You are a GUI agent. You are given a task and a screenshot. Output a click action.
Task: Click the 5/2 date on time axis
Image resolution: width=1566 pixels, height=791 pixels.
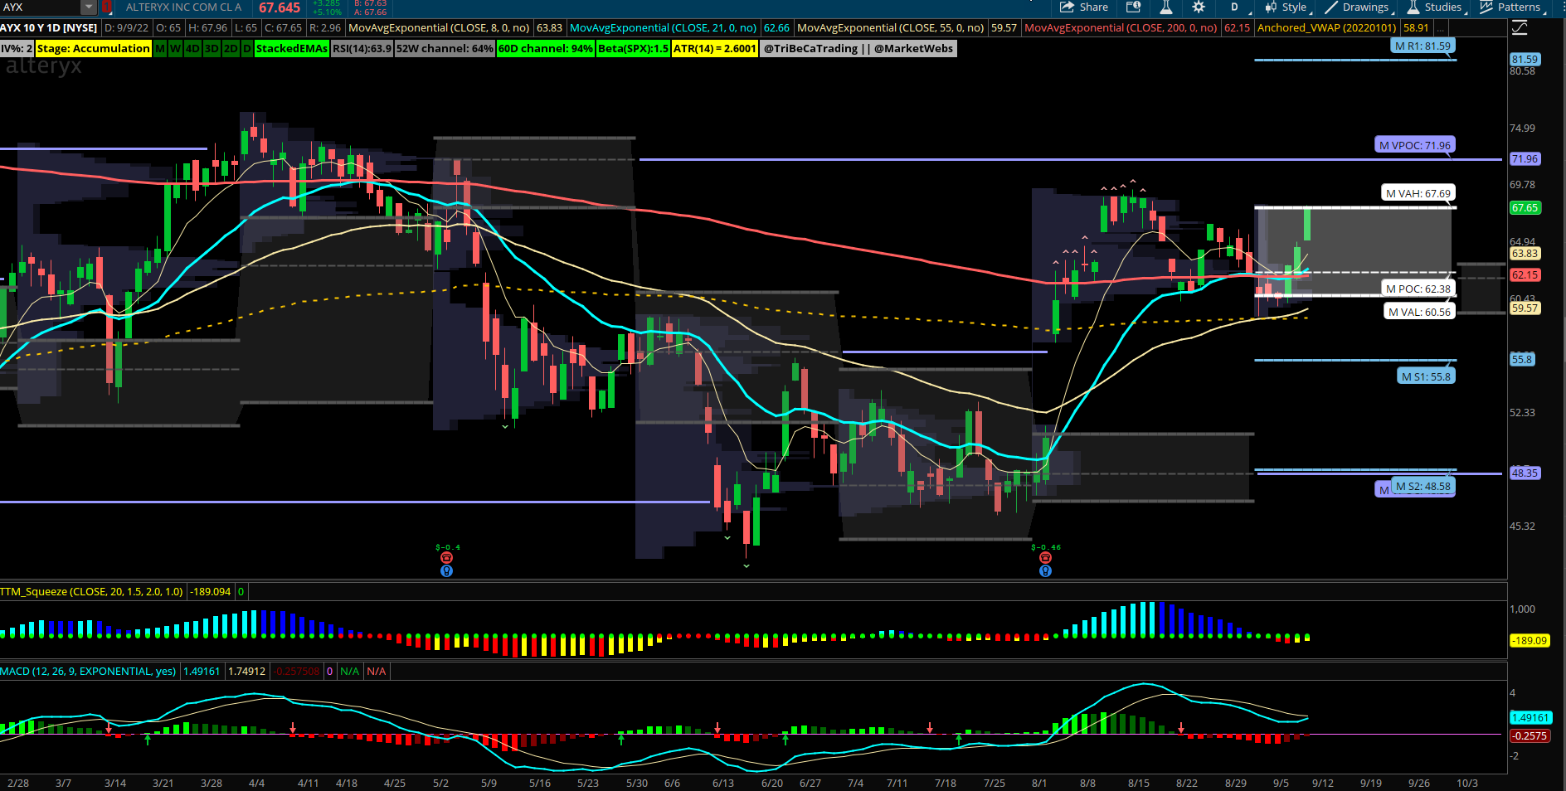tap(440, 784)
